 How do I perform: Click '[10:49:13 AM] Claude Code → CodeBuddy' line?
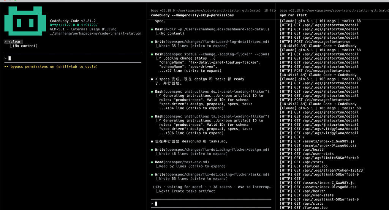318,75
